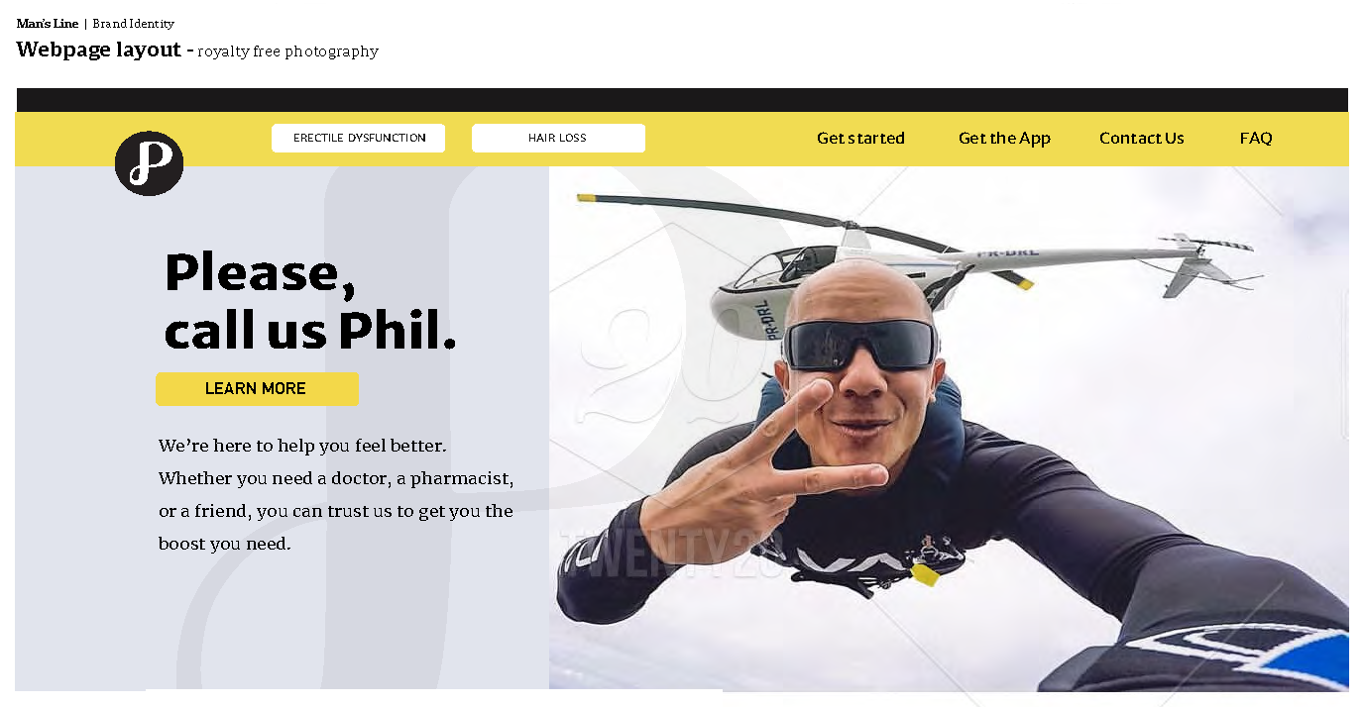Click the 'Brand Identity' header label
The height and width of the screenshot is (707, 1364).
[x=133, y=24]
